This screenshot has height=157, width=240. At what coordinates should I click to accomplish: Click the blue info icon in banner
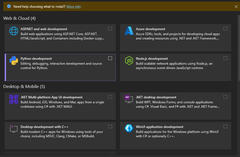tap(9, 6)
